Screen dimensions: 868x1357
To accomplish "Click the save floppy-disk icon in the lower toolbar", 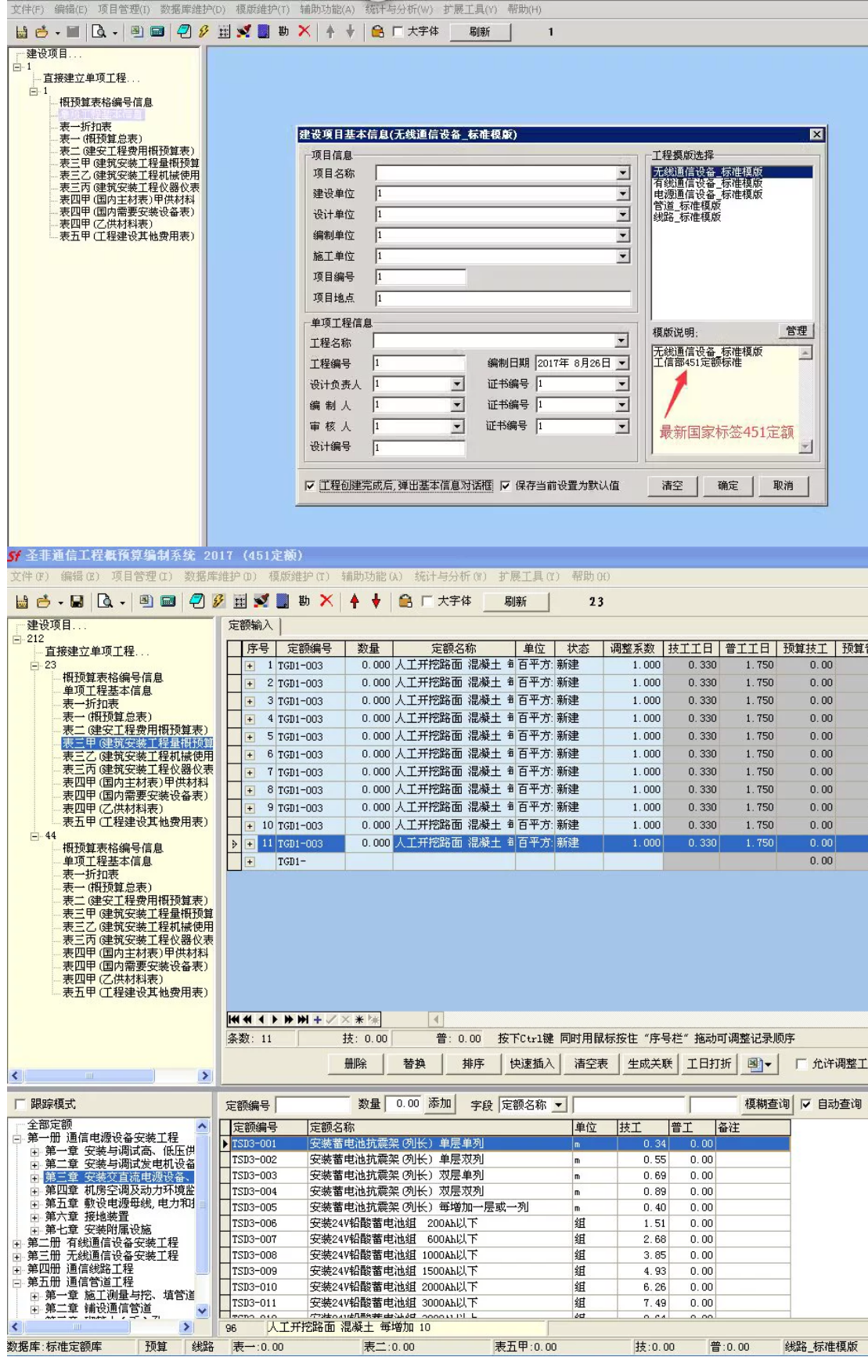I will tap(77, 601).
